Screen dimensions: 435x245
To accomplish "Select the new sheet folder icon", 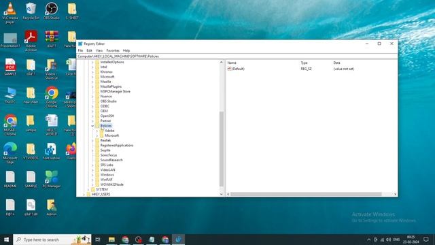I will pos(31,95).
